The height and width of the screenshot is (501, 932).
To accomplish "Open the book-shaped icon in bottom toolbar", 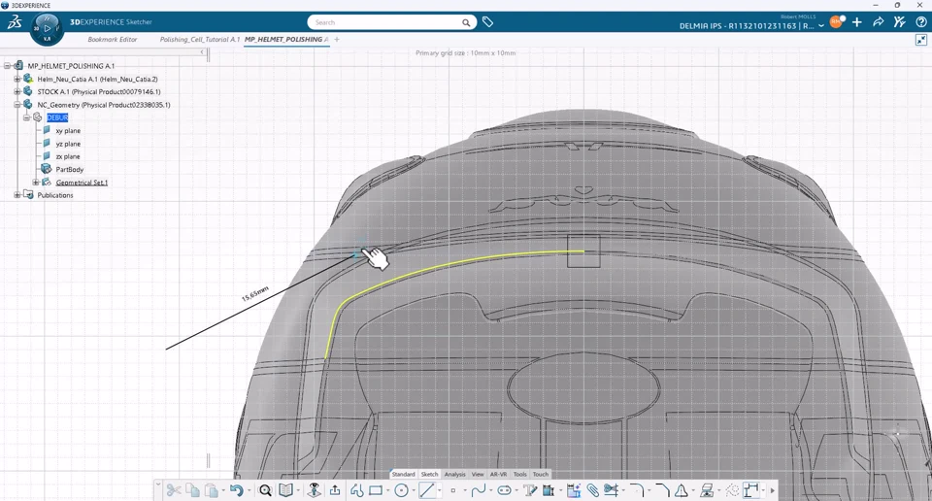I will coord(285,490).
